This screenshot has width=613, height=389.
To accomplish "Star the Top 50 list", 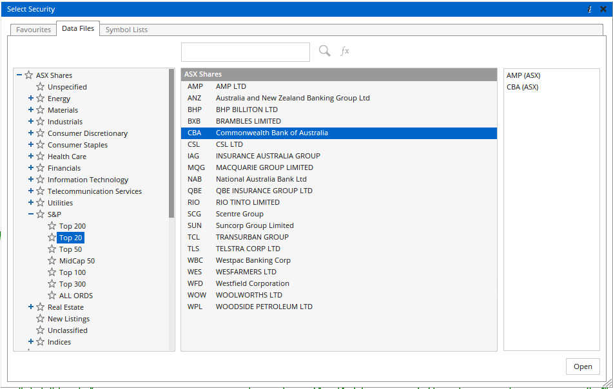I will click(x=52, y=249).
